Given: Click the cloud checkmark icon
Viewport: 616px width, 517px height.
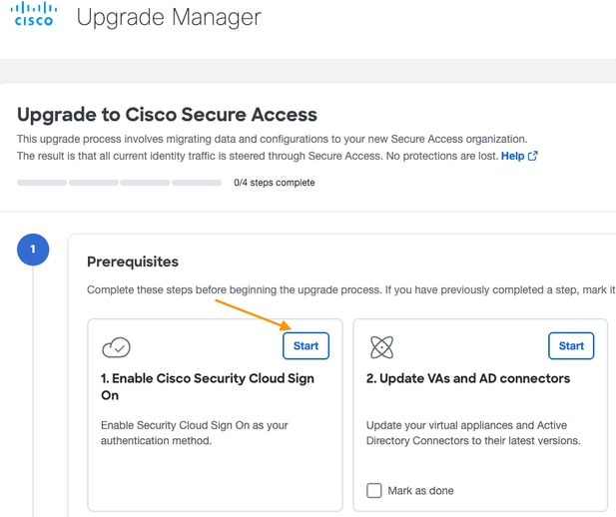Looking at the screenshot, I should [x=116, y=347].
